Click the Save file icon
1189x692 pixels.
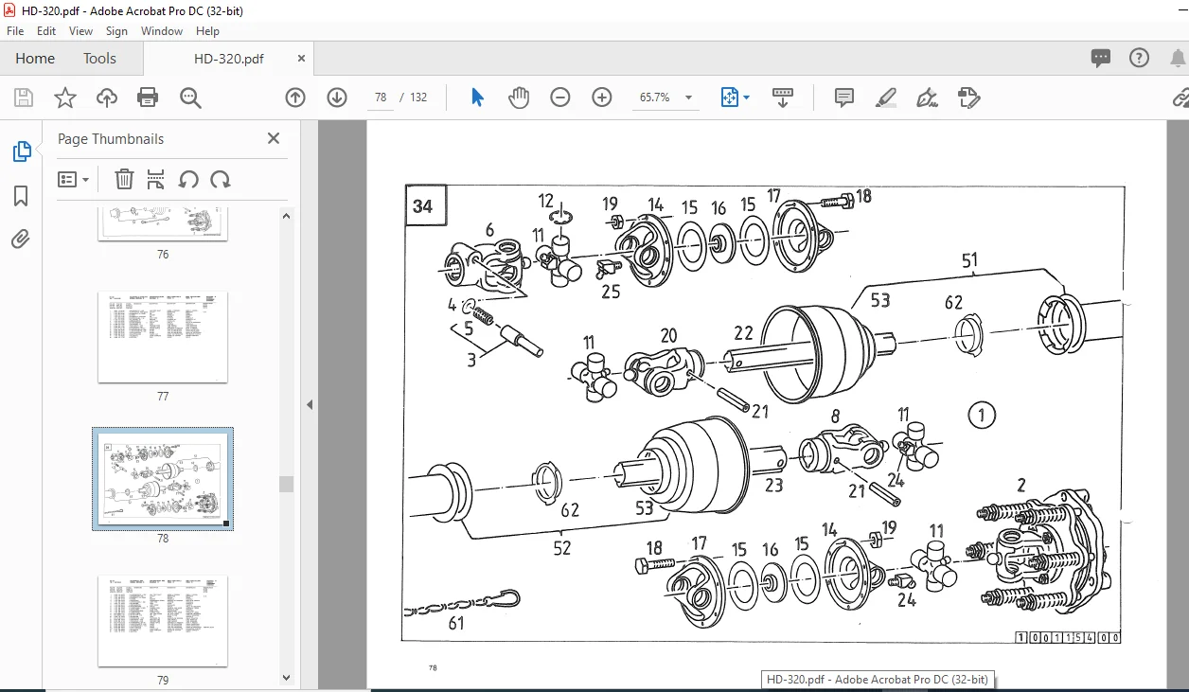click(24, 98)
